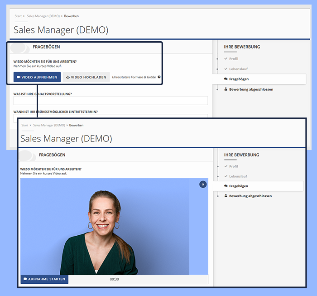
Task: Click the camera icon on Video aufnehmen button
Action: click(x=19, y=78)
